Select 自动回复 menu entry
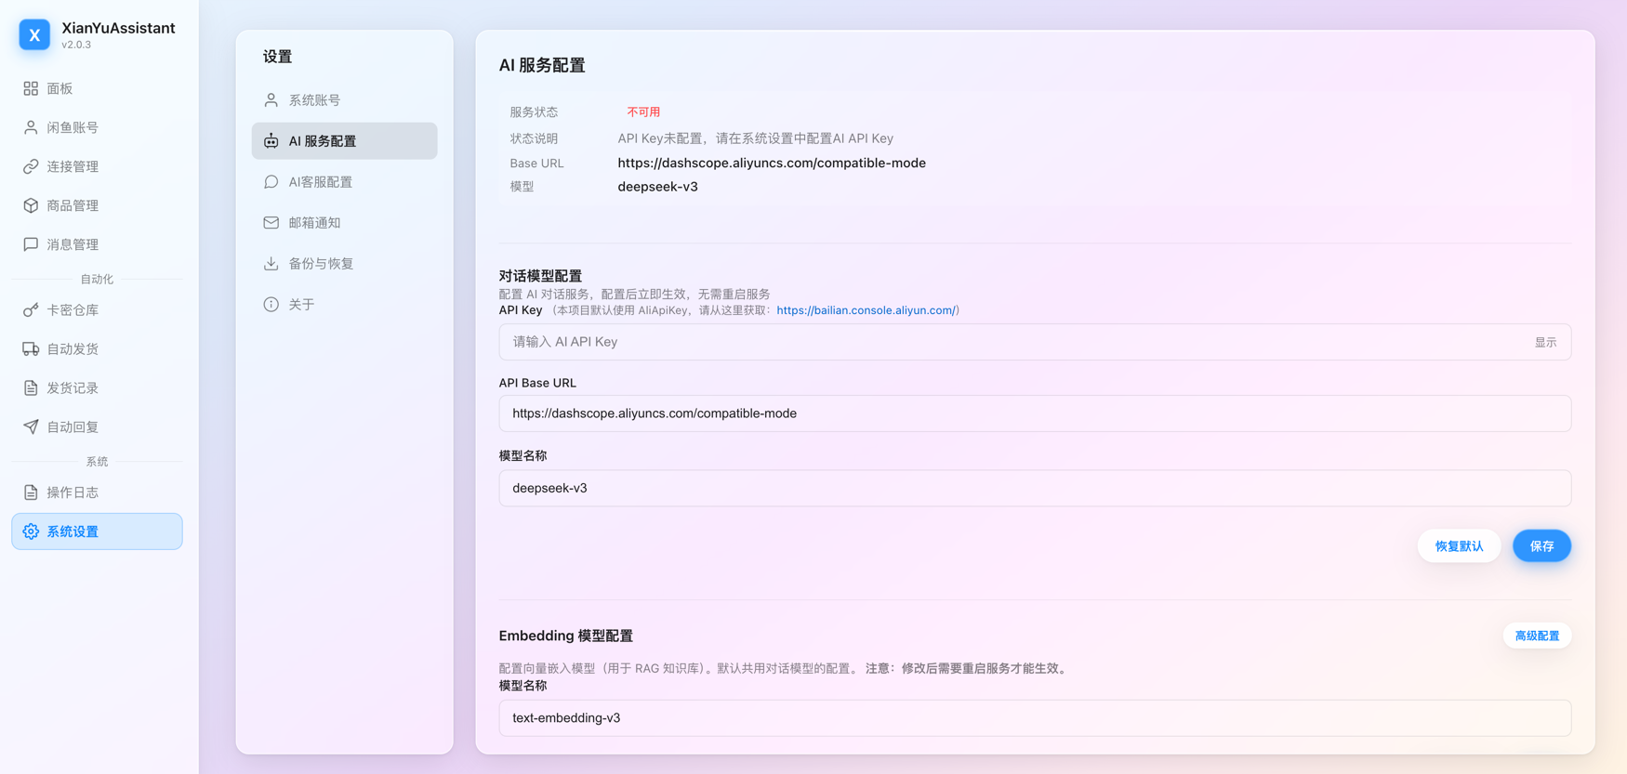The image size is (1627, 774). tap(97, 426)
